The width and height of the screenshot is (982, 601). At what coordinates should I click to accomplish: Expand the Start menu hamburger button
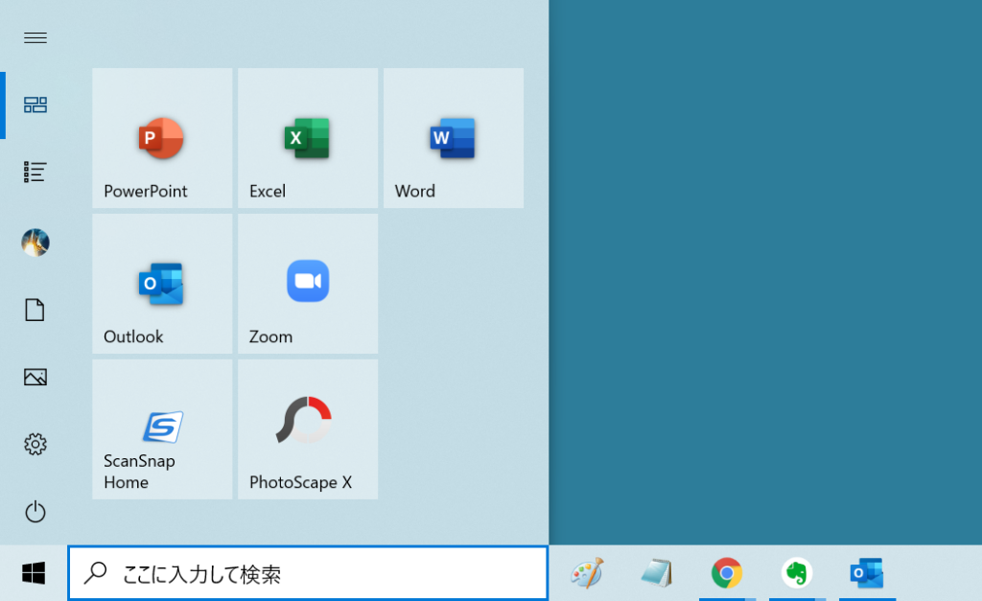pyautogui.click(x=35, y=38)
